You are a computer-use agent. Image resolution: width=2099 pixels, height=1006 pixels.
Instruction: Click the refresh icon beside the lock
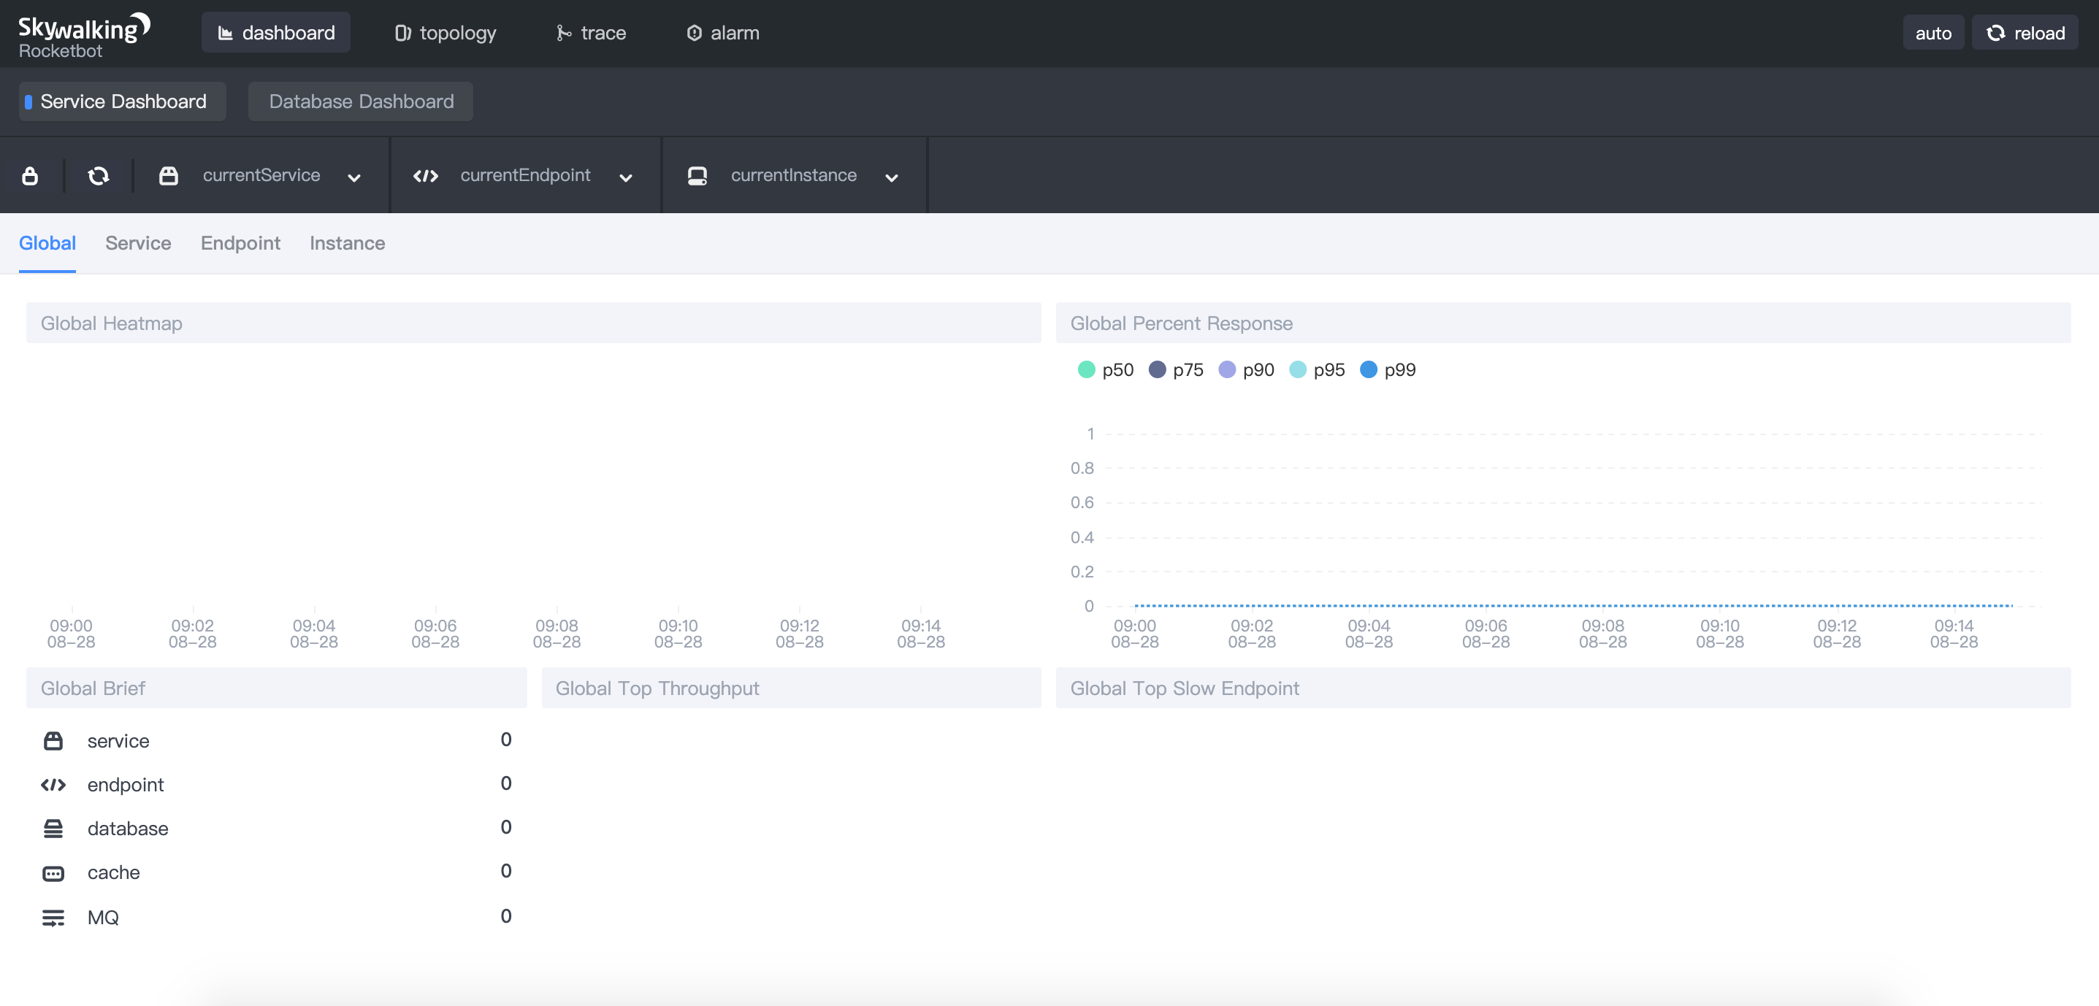[99, 175]
